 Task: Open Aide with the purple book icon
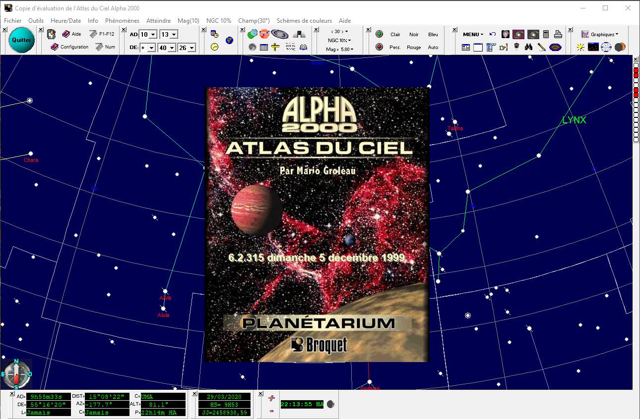pyautogui.click(x=71, y=34)
